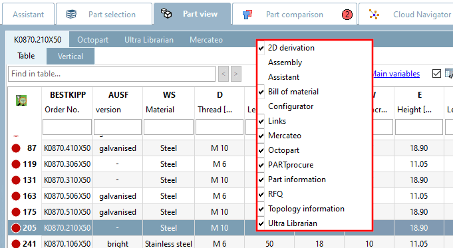Focus the Find in table search field

tap(112, 74)
